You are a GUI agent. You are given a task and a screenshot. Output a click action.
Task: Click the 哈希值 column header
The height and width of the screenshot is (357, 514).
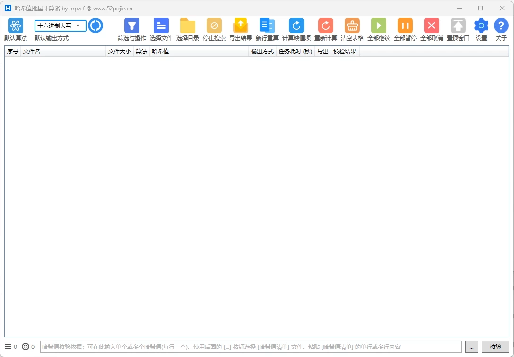click(199, 52)
